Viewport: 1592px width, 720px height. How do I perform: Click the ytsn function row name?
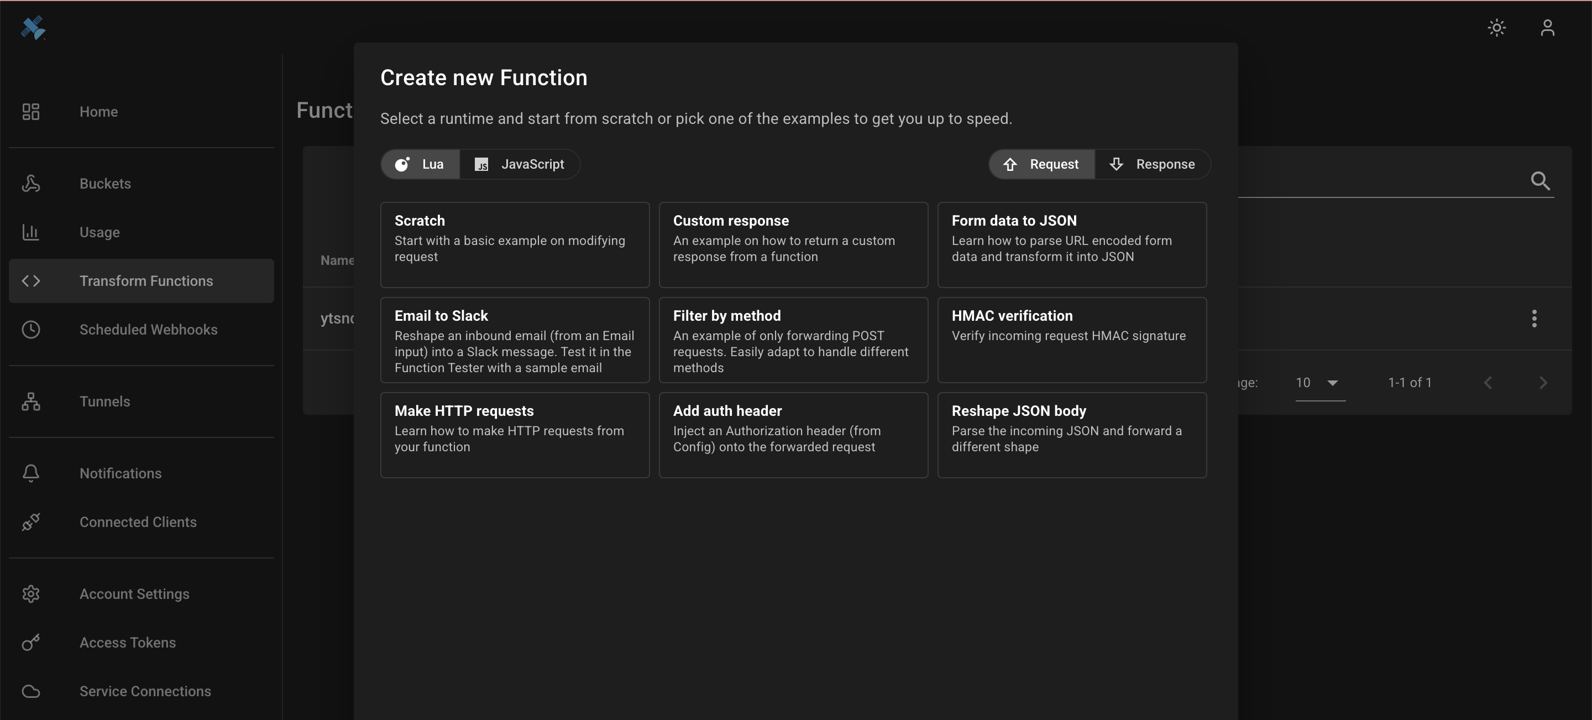(x=337, y=319)
